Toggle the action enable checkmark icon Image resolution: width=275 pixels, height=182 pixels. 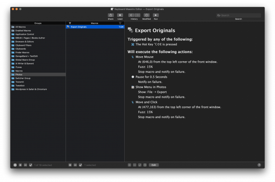coord(140,165)
